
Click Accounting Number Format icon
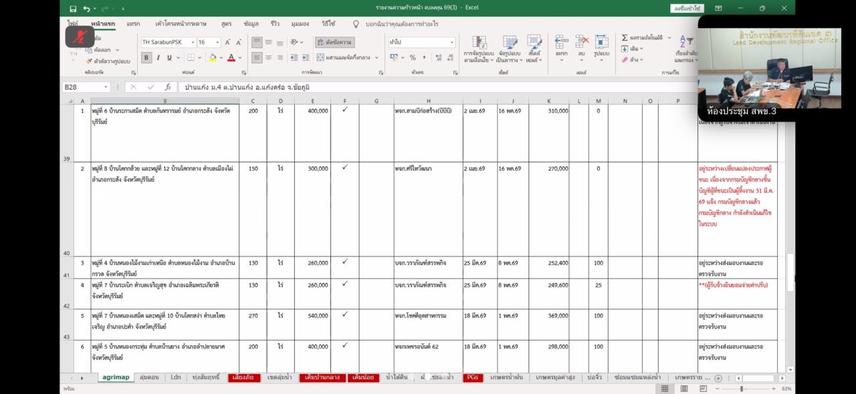click(395, 57)
